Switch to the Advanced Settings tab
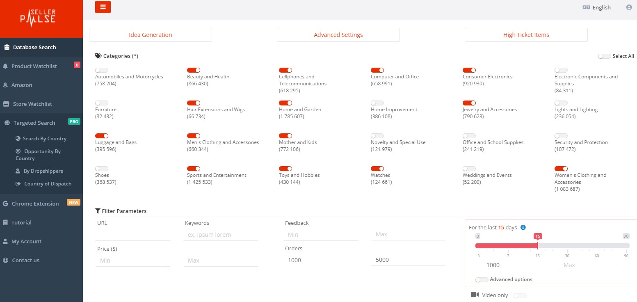 tap(338, 35)
